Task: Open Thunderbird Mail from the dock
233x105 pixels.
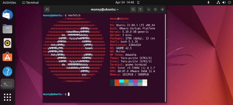Action: (x=7, y=15)
